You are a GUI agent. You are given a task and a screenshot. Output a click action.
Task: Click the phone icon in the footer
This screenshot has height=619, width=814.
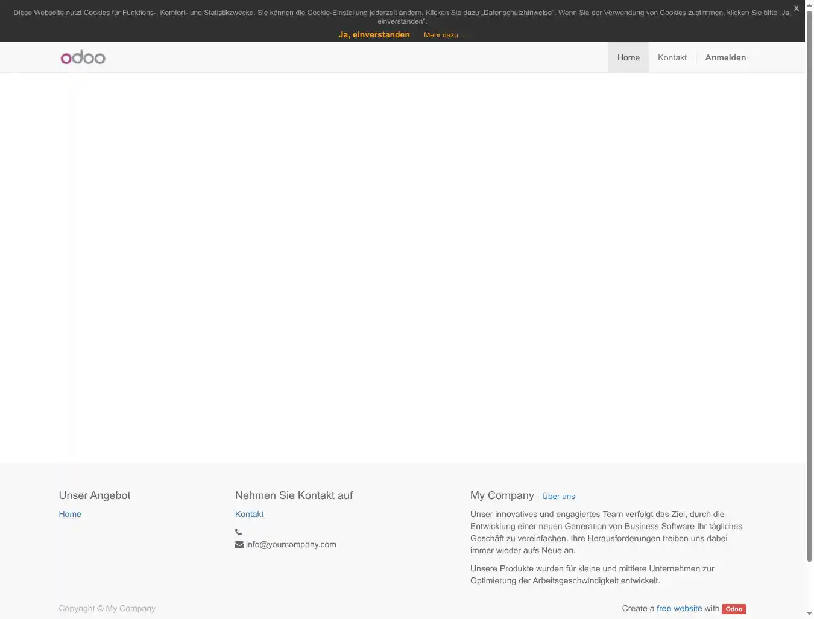238,532
